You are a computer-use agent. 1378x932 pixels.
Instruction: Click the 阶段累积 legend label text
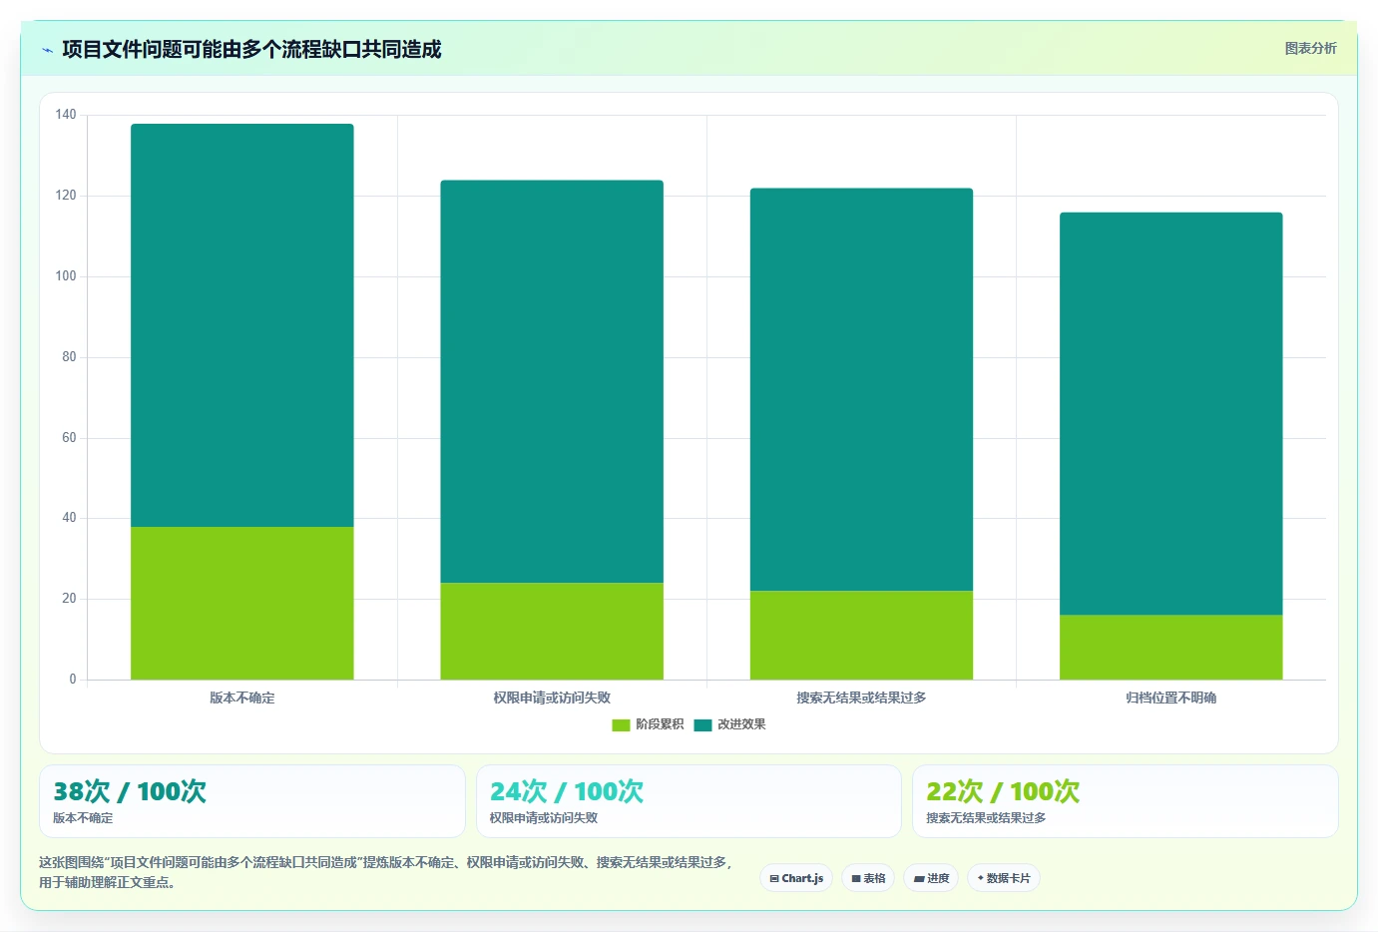pyautogui.click(x=660, y=724)
